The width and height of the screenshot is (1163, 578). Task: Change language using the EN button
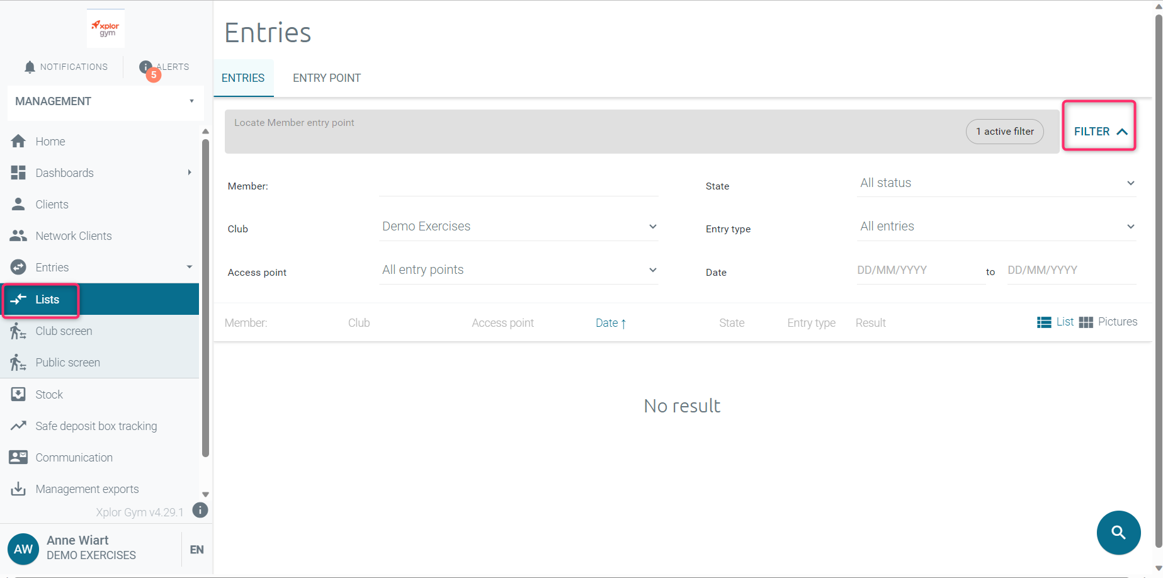(x=196, y=550)
